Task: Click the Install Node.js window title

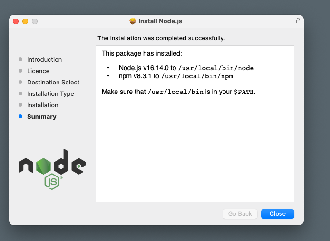Action: [160, 21]
